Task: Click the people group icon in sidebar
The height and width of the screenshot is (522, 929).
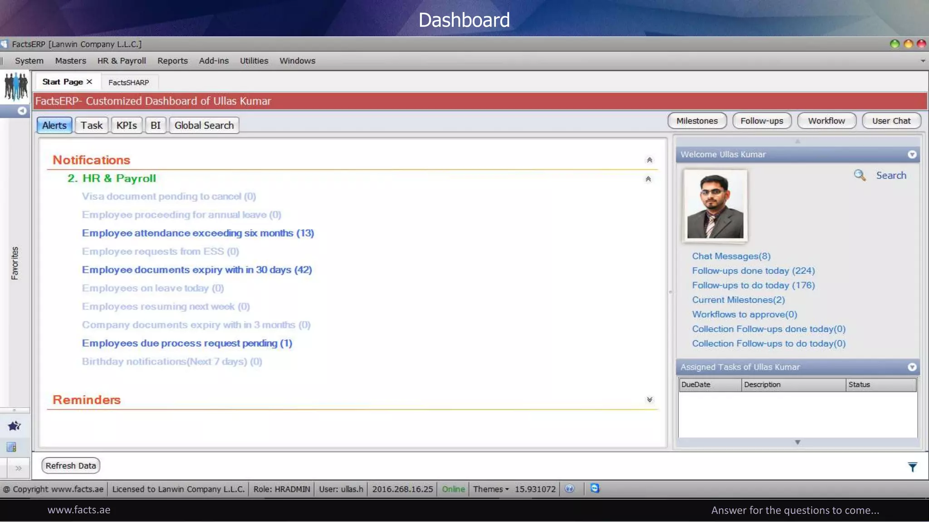Action: point(16,86)
